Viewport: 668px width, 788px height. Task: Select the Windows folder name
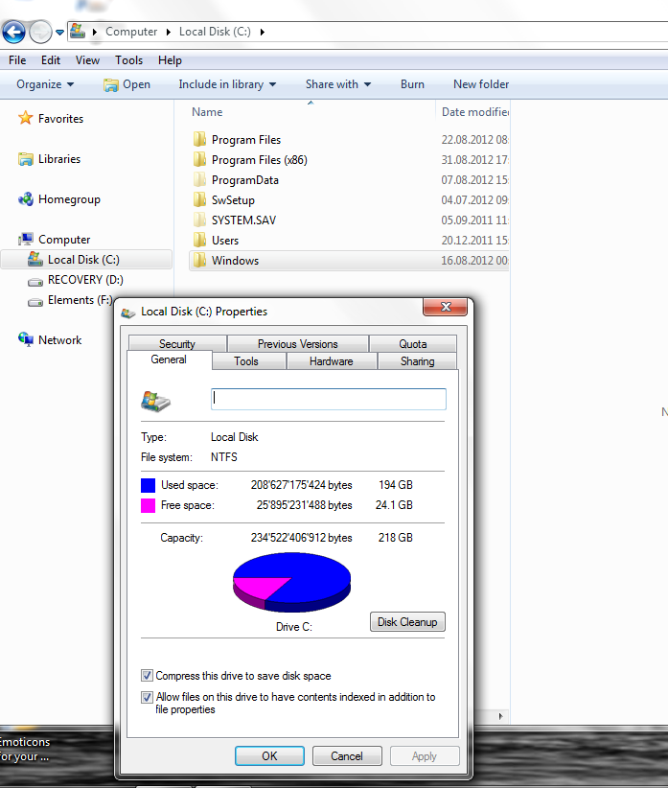coord(235,261)
